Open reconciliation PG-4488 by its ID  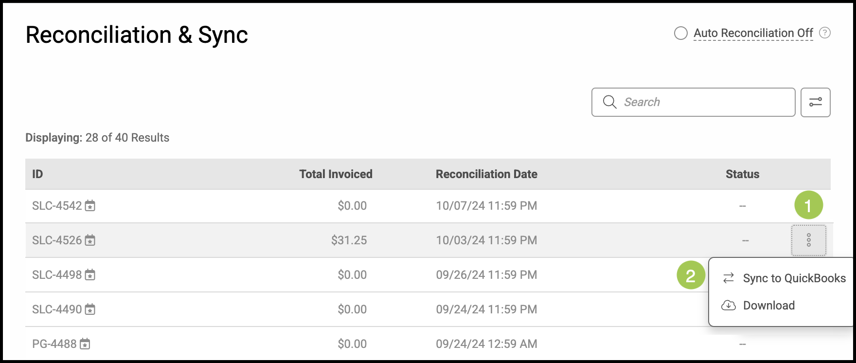[54, 344]
